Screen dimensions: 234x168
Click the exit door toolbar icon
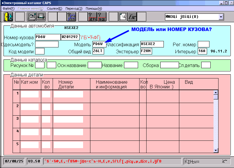(8, 16)
